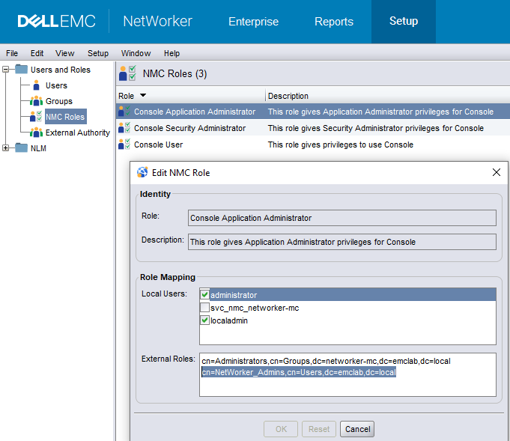Select Groups in the tree

59,101
